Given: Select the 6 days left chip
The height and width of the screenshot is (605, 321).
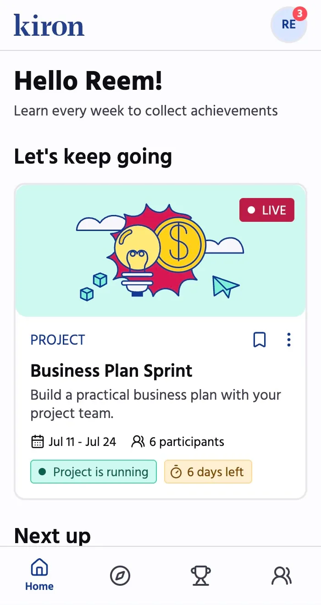Looking at the screenshot, I should point(208,472).
